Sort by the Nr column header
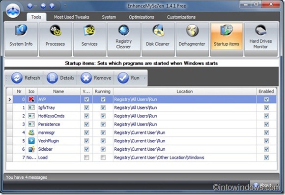Viewport: 285px width, 195px height. 19,92
